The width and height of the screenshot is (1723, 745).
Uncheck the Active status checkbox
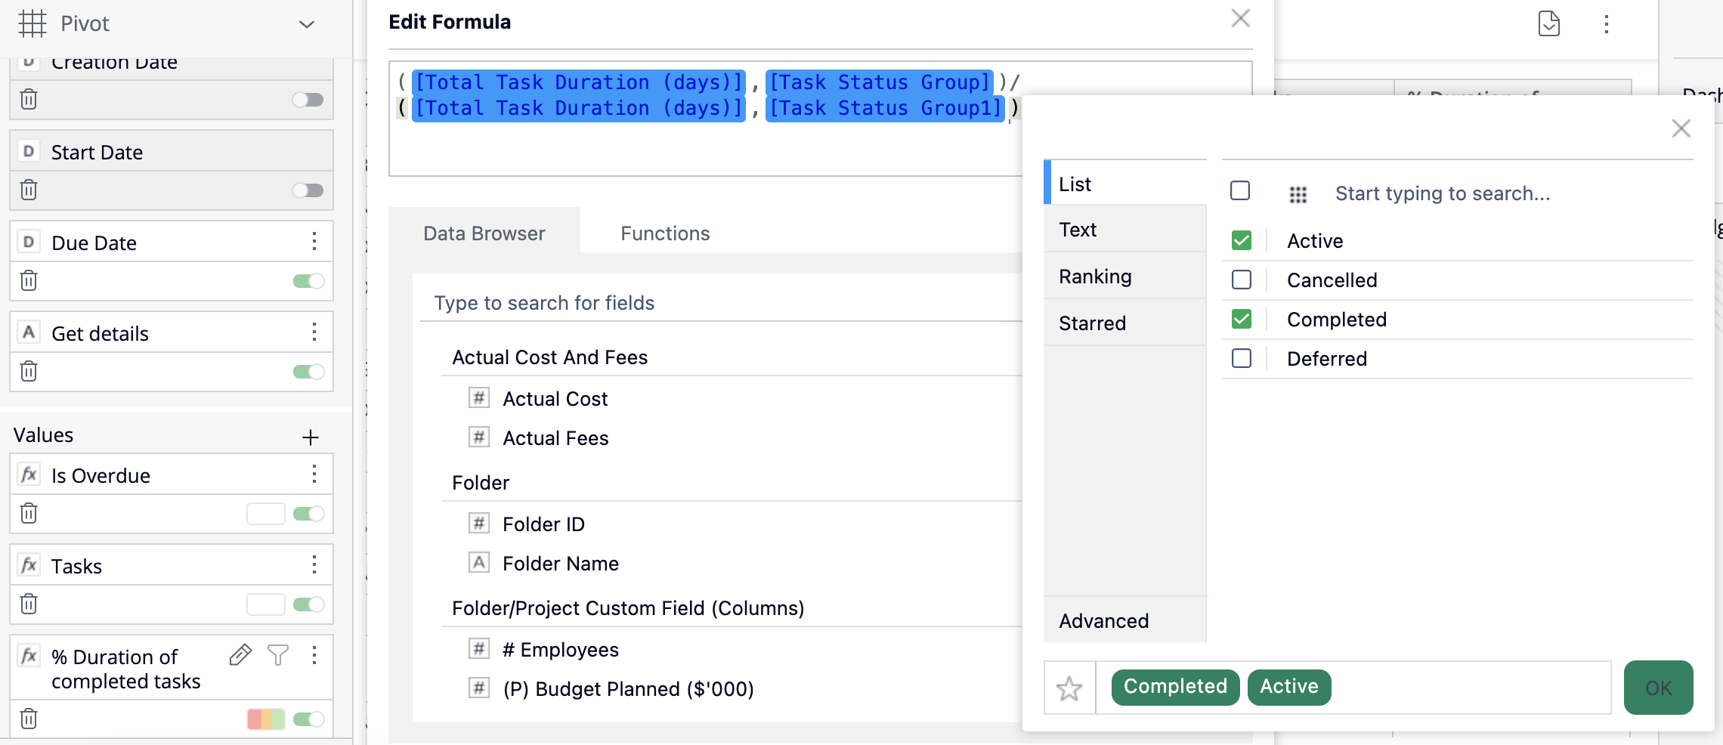click(x=1241, y=241)
